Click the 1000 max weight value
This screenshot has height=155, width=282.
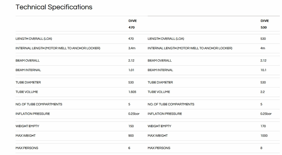click(x=264, y=136)
